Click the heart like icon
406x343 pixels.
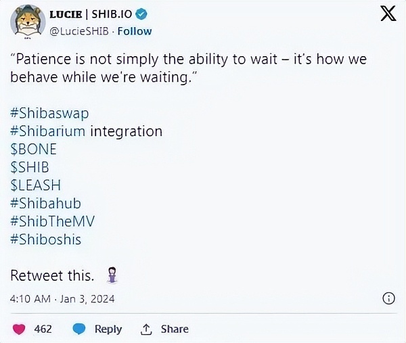18,329
